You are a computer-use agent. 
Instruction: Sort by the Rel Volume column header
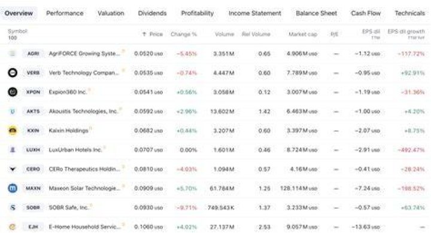point(256,34)
